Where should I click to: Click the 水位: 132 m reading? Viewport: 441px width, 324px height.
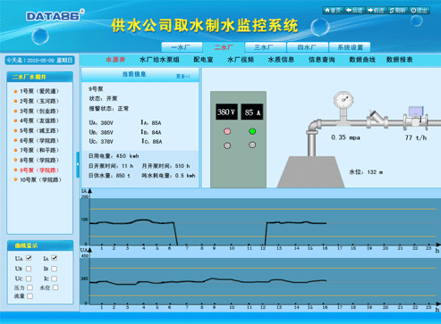tap(366, 172)
